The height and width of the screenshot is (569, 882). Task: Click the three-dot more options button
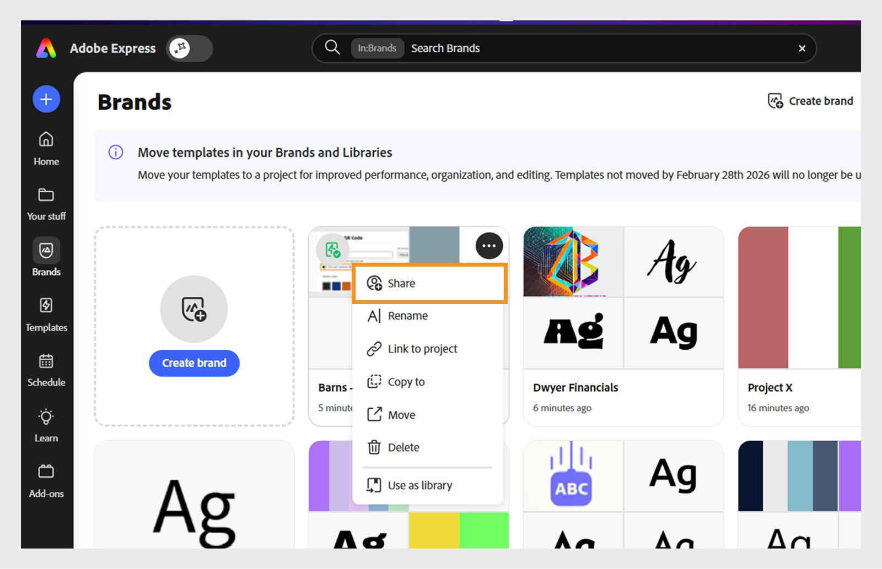pyautogui.click(x=489, y=246)
